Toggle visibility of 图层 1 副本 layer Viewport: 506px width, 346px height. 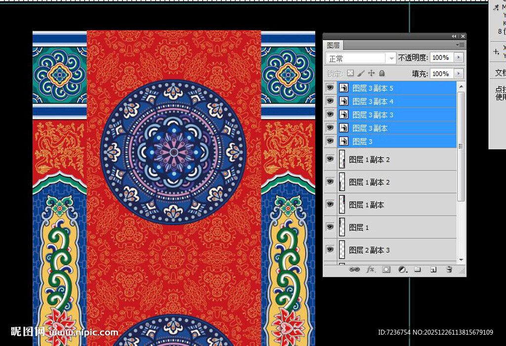pos(330,204)
